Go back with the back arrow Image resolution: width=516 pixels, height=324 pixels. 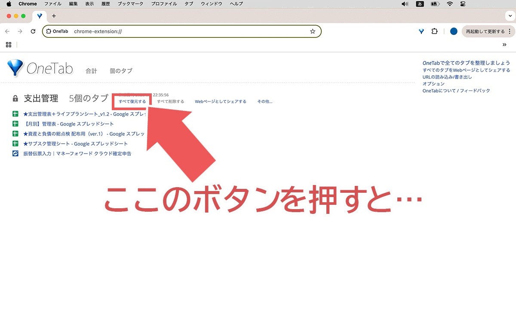[7, 31]
